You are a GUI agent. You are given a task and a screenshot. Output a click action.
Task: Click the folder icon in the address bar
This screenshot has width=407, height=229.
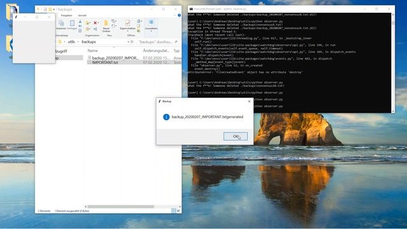60,41
